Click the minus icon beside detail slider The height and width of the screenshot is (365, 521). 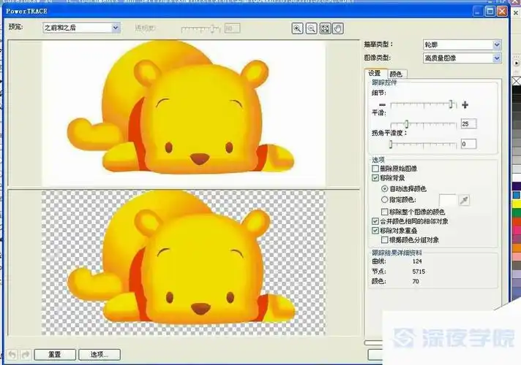[382, 105]
